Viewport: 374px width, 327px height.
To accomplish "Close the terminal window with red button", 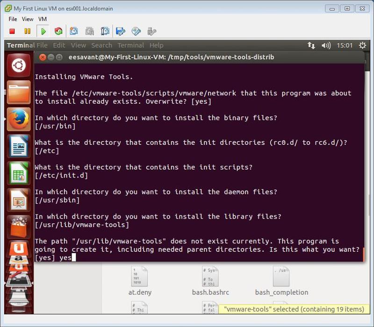I will point(43,57).
